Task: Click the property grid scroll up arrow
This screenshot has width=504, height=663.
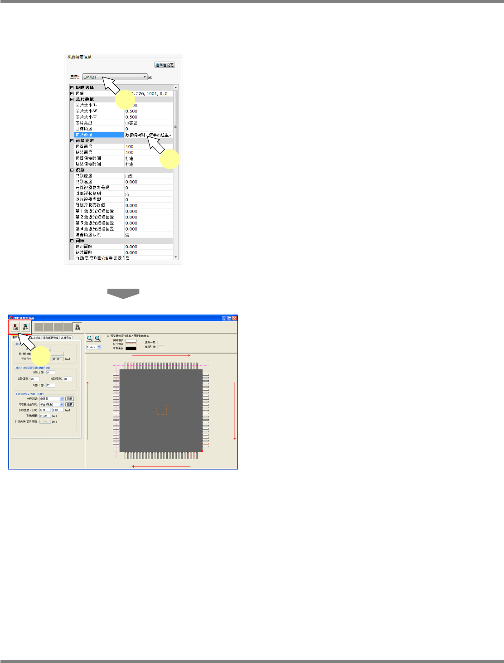Action: pyautogui.click(x=176, y=87)
